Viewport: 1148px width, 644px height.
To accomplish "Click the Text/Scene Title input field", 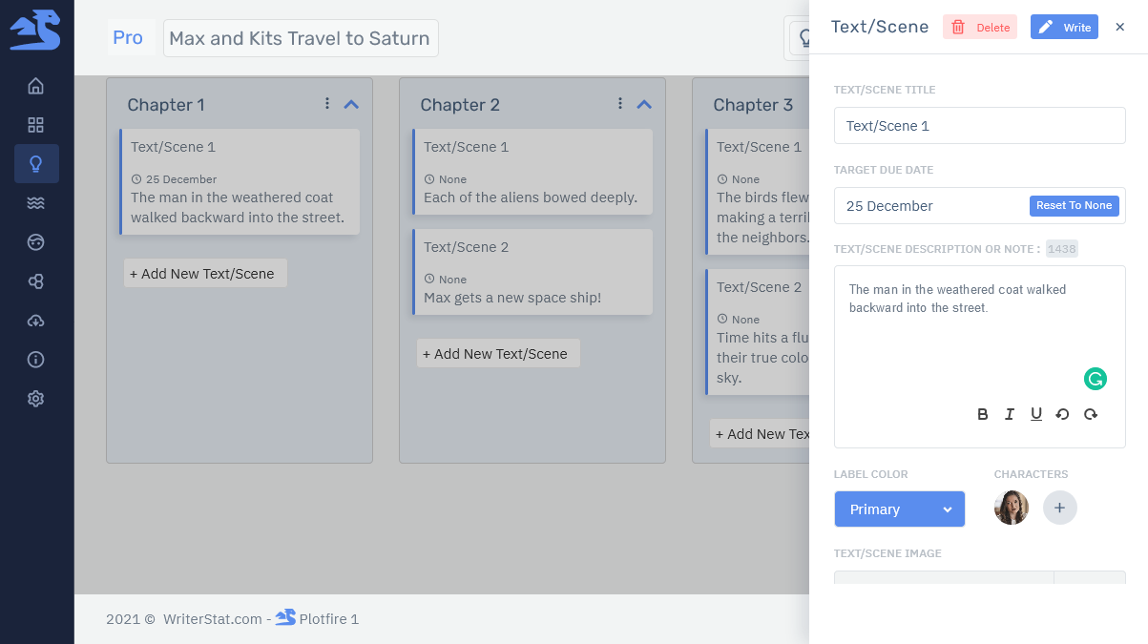I will pos(979,126).
